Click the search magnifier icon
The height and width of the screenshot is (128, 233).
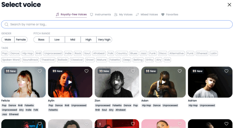point(6,24)
